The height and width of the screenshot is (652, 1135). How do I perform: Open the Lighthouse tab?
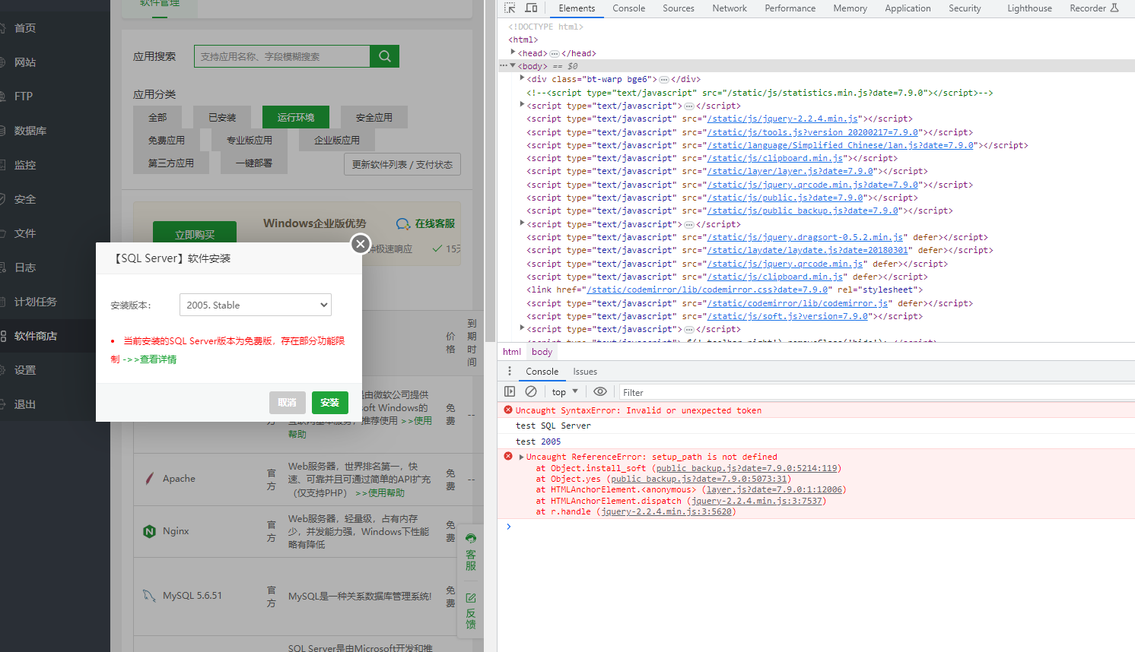(x=1029, y=8)
